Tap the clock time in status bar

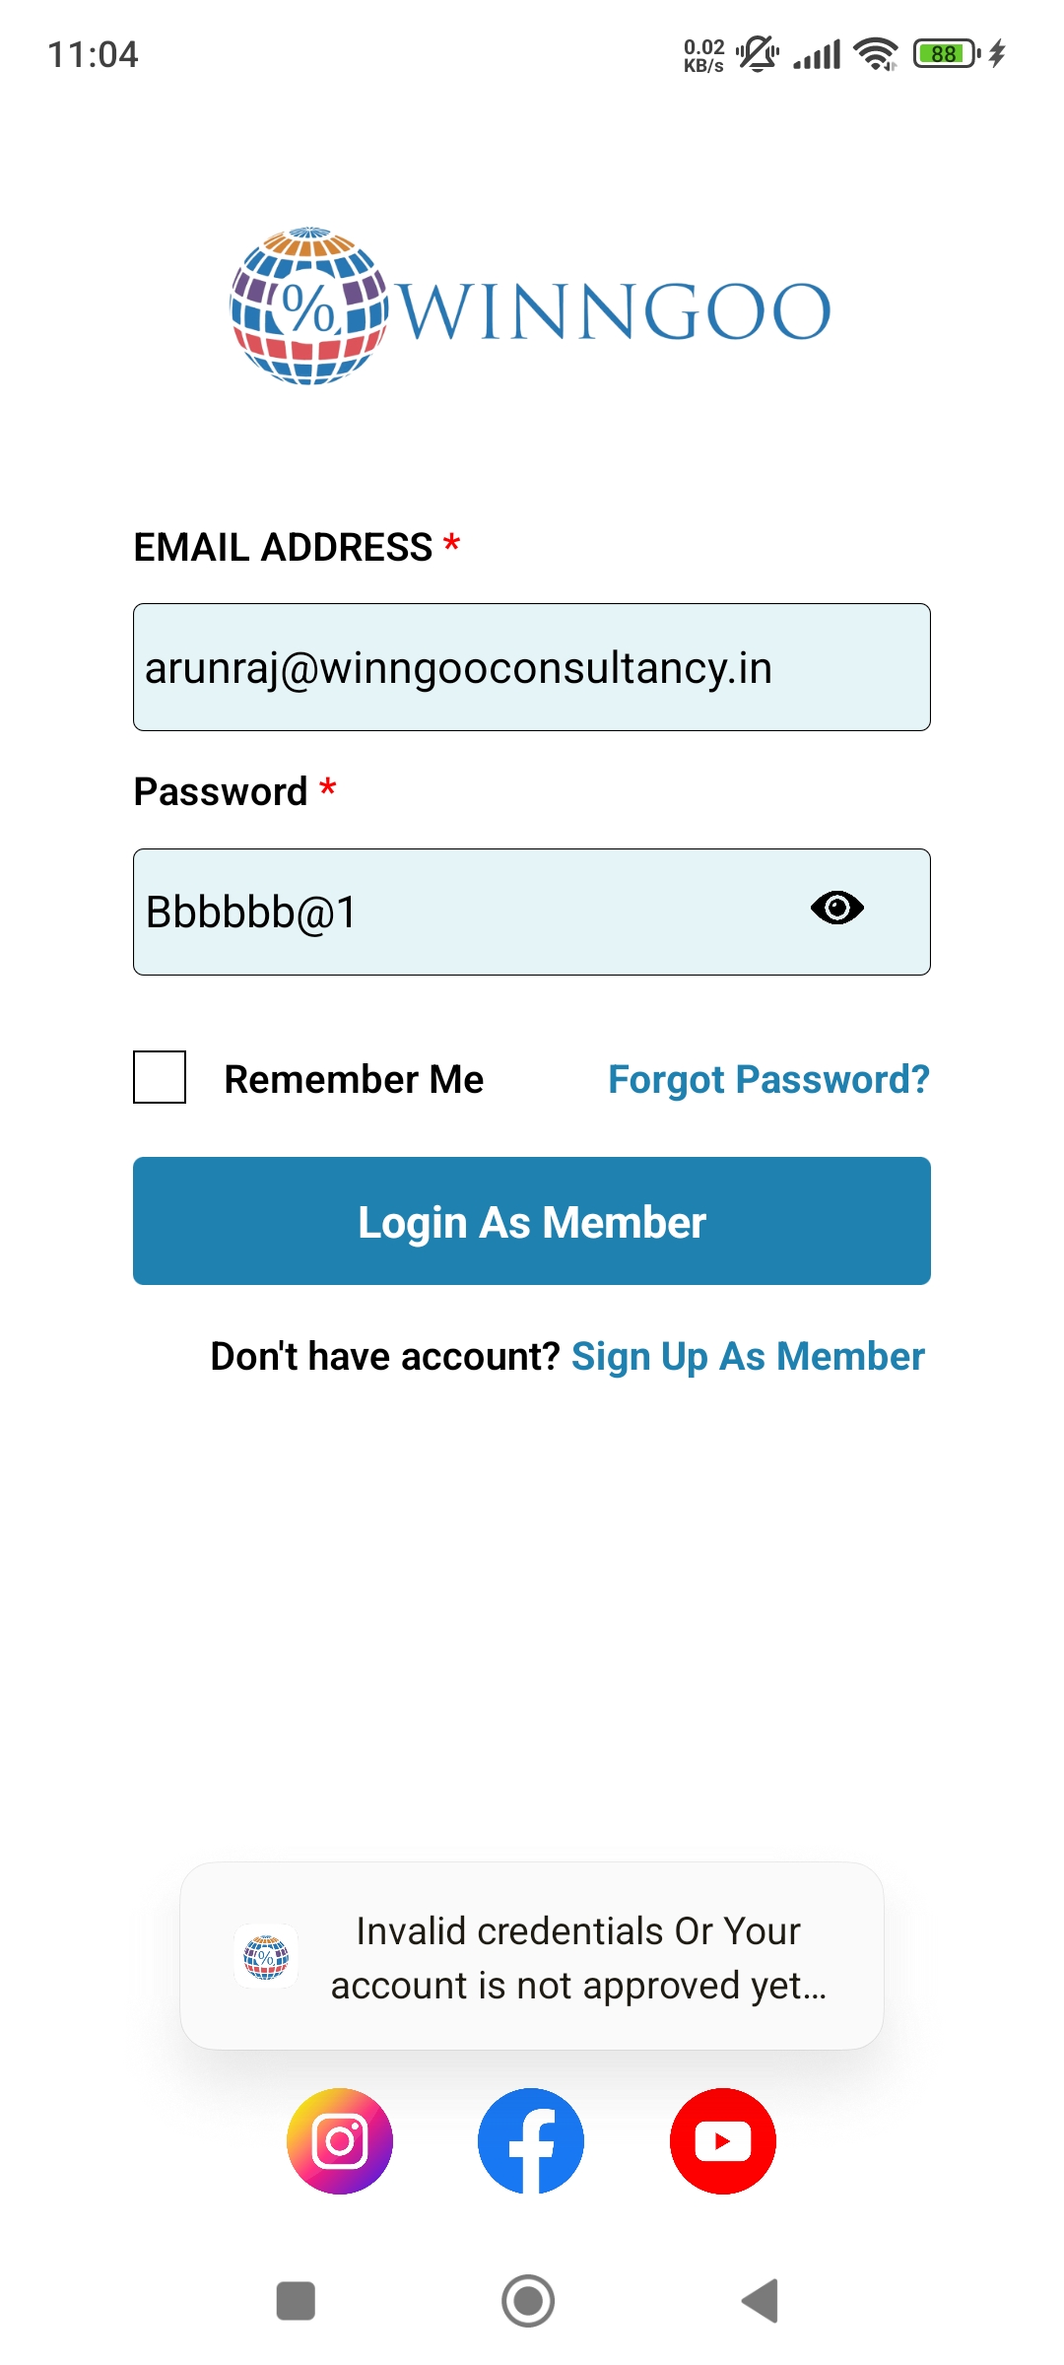(94, 54)
